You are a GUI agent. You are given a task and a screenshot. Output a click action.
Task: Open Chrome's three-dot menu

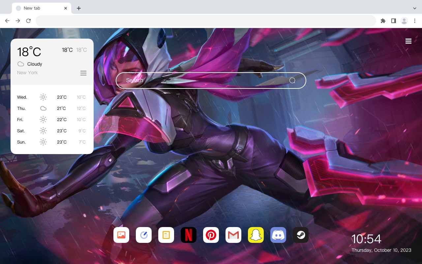(x=415, y=21)
